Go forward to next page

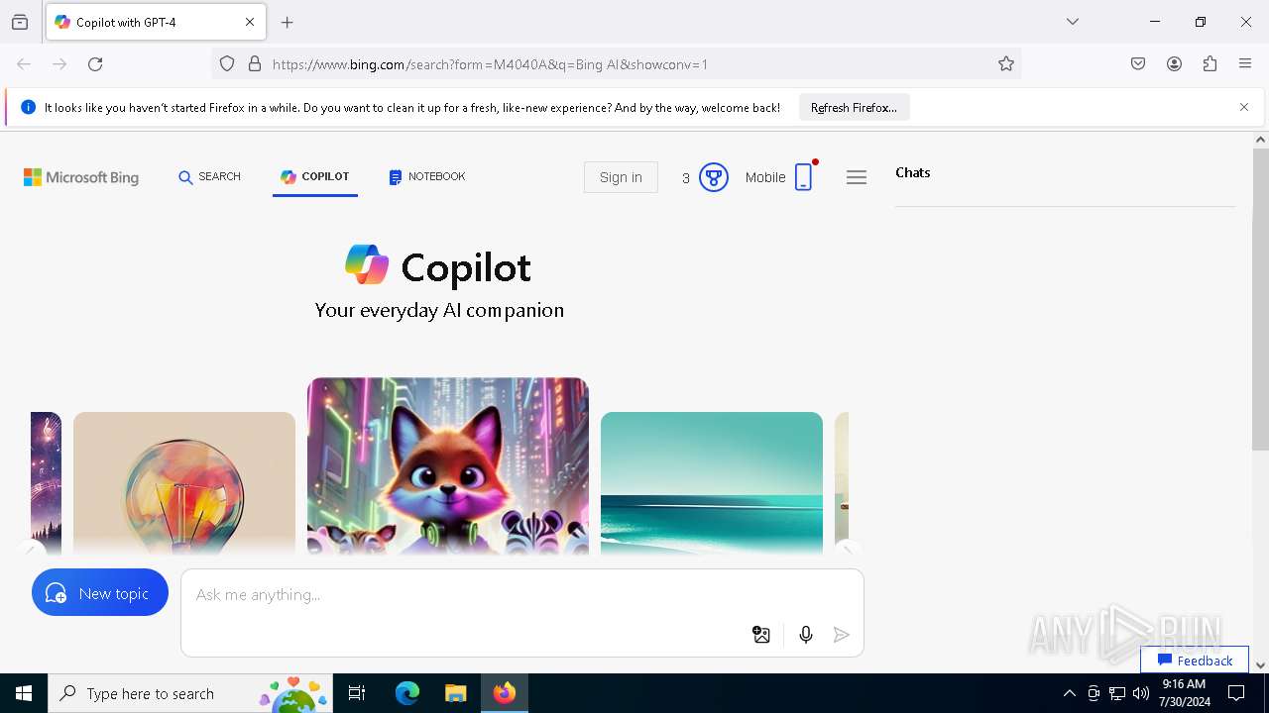[59, 64]
